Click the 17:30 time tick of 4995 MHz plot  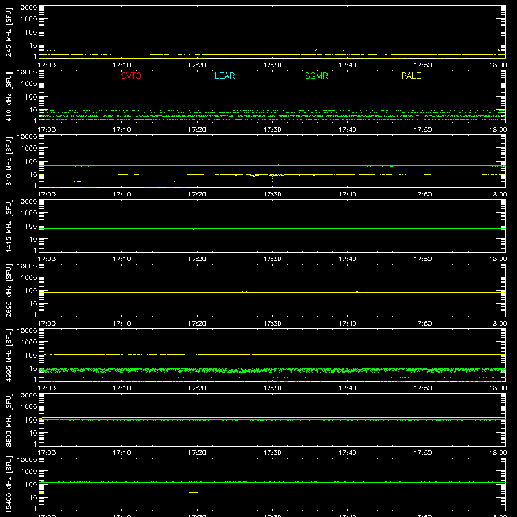pos(272,388)
